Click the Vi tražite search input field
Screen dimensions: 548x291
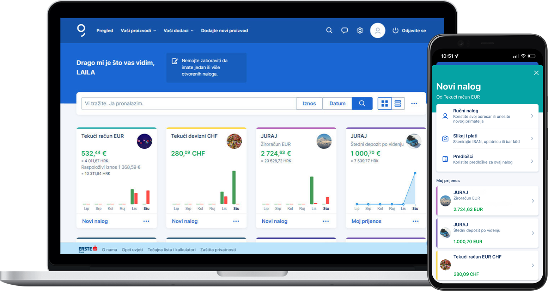click(189, 104)
